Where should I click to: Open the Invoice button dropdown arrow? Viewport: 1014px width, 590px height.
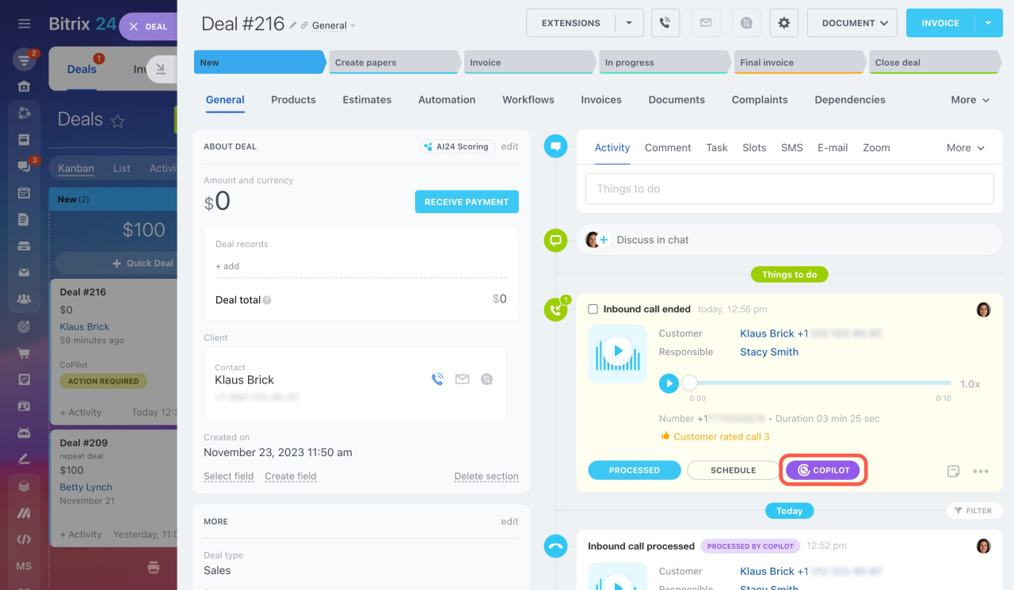click(988, 23)
